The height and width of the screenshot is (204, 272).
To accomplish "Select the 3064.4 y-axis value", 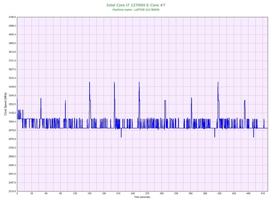I will (12, 122).
